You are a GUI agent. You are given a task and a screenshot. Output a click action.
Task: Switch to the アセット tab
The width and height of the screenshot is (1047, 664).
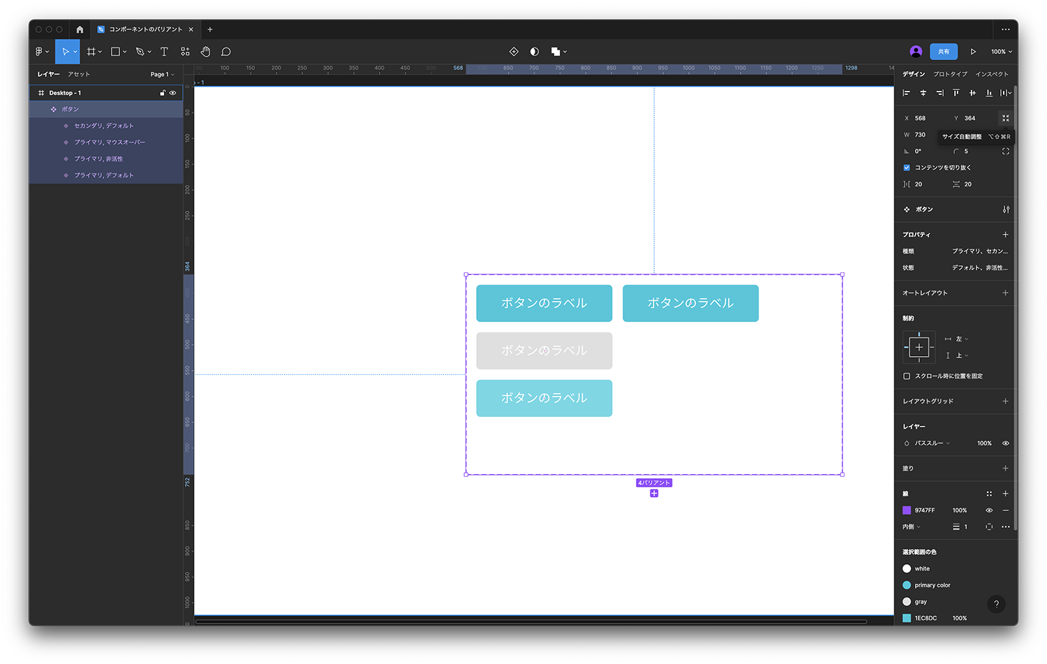pos(79,74)
